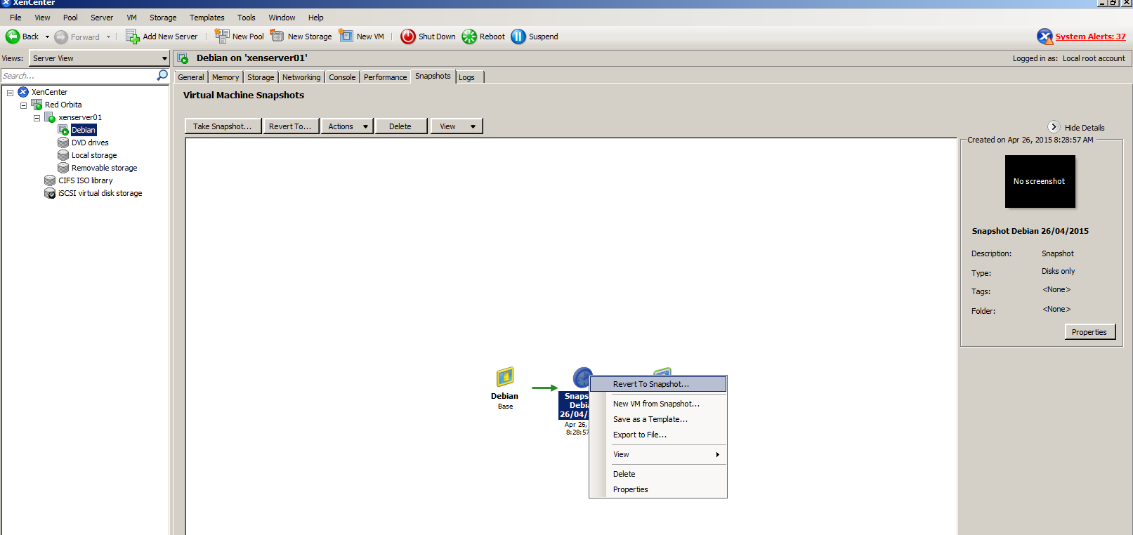This screenshot has width=1133, height=535.
Task: Open the System Alerts link
Action: [x=1090, y=37]
